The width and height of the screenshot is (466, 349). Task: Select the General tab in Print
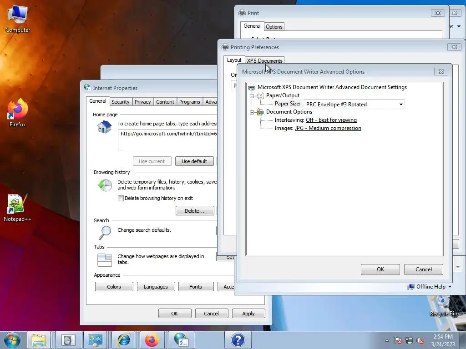point(252,26)
